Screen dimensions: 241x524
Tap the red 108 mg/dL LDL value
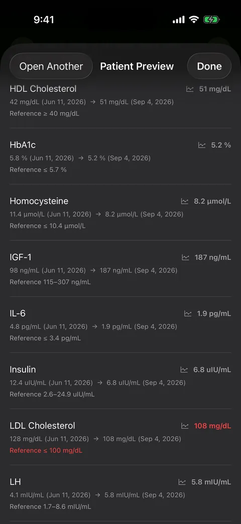(x=212, y=426)
